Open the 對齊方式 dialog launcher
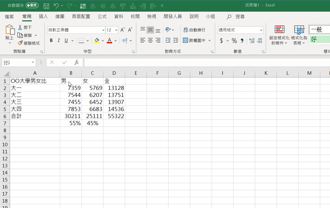The image size is (330, 208). point(212,52)
